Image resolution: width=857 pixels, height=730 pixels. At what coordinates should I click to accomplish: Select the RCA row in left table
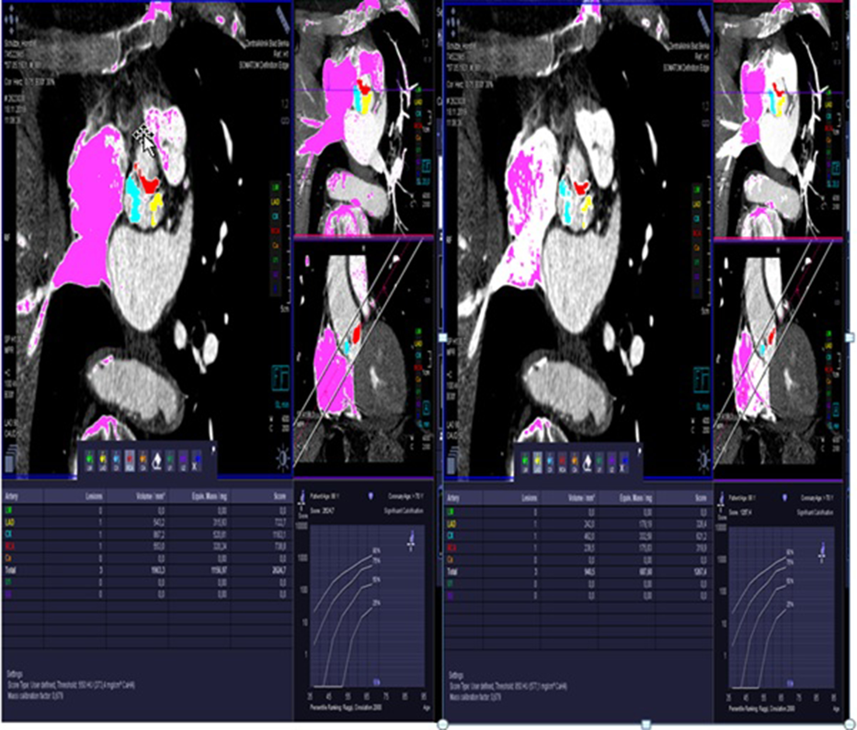click(x=147, y=546)
